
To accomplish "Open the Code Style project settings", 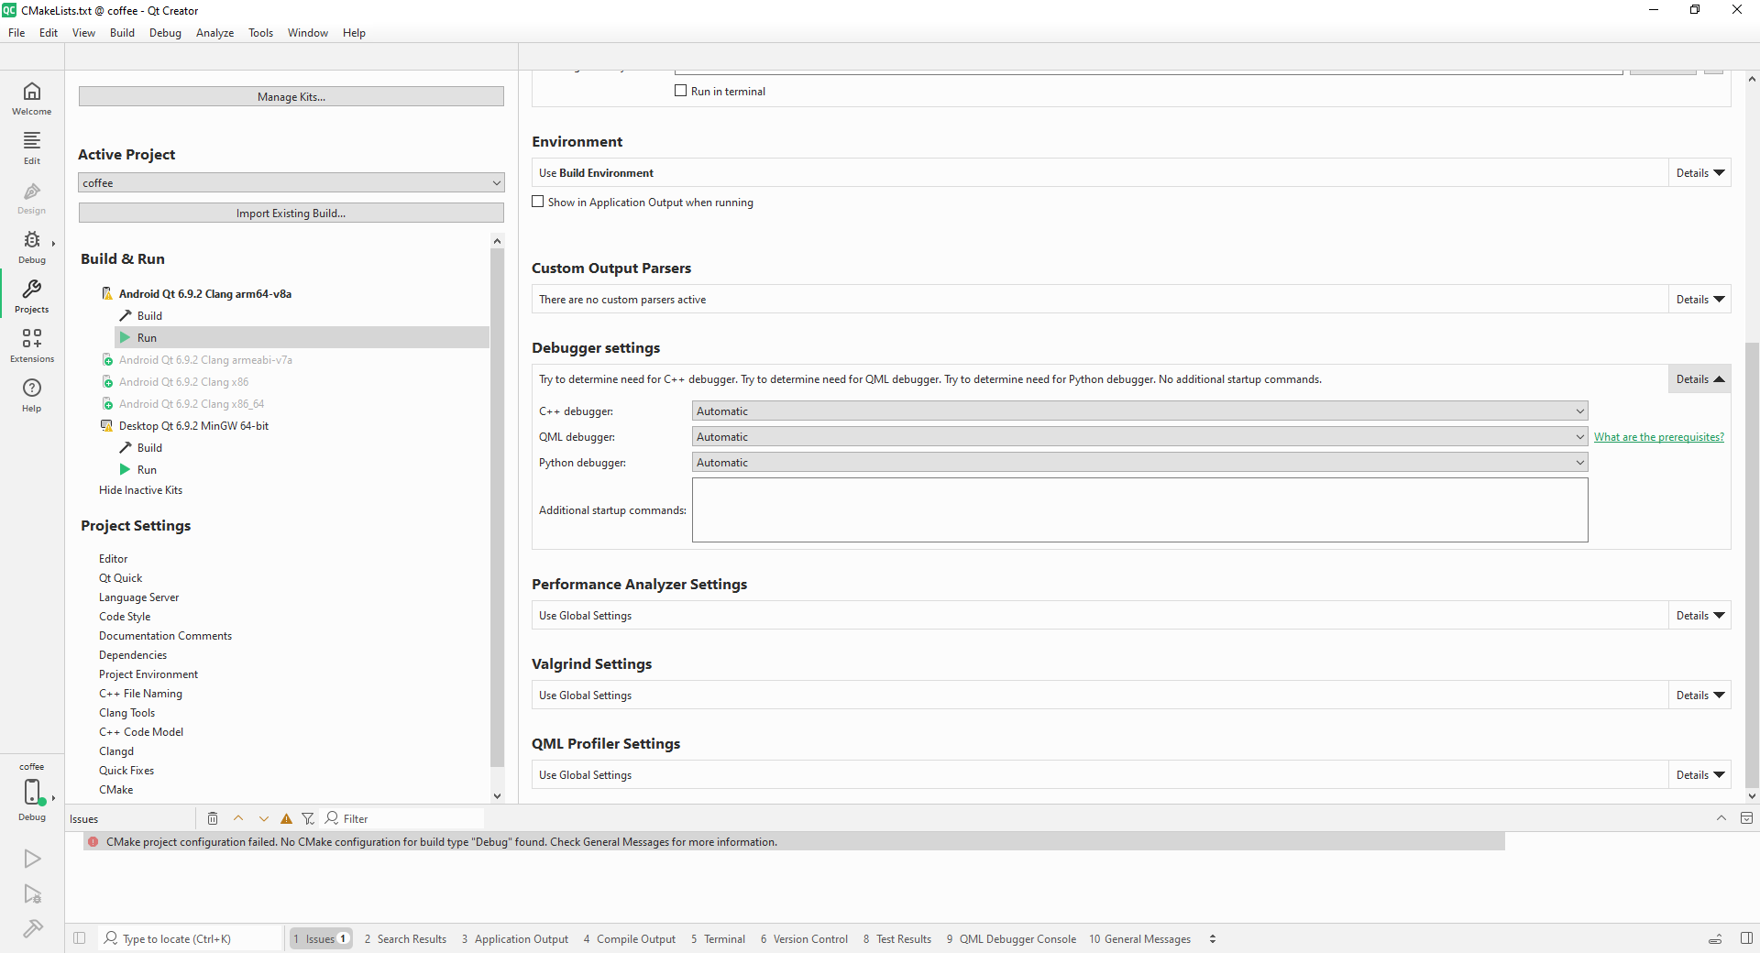I will point(125,617).
